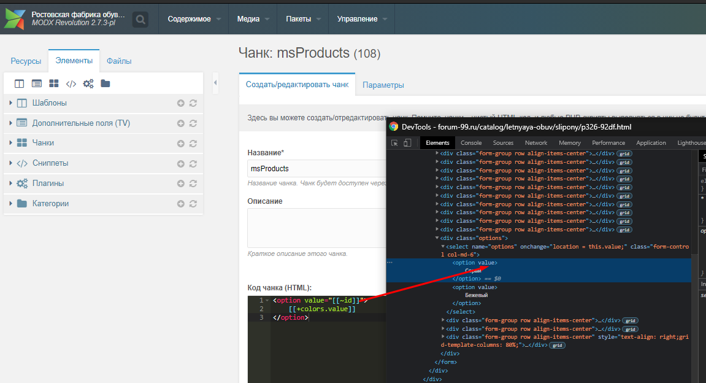This screenshot has height=383, width=706.
Task: Click code line 2 [[+colors.value]]
Action: (322, 309)
